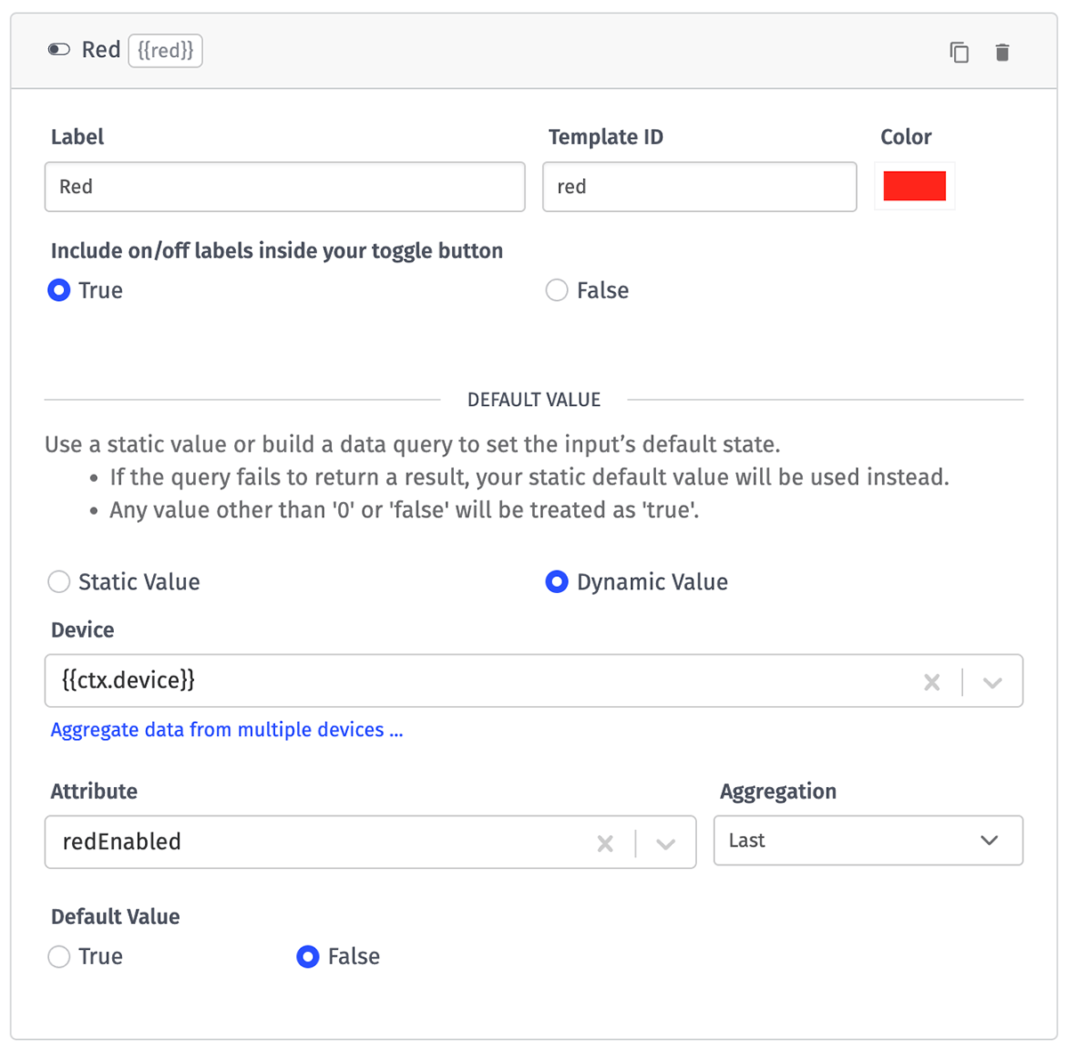
Task: Clear the Device field with X icon
Action: [x=932, y=682]
